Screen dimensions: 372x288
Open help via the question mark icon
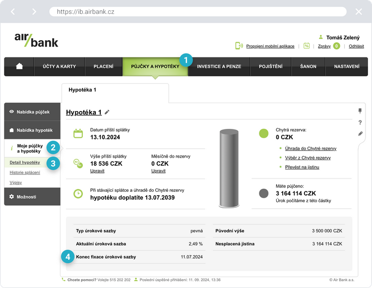pos(360,122)
